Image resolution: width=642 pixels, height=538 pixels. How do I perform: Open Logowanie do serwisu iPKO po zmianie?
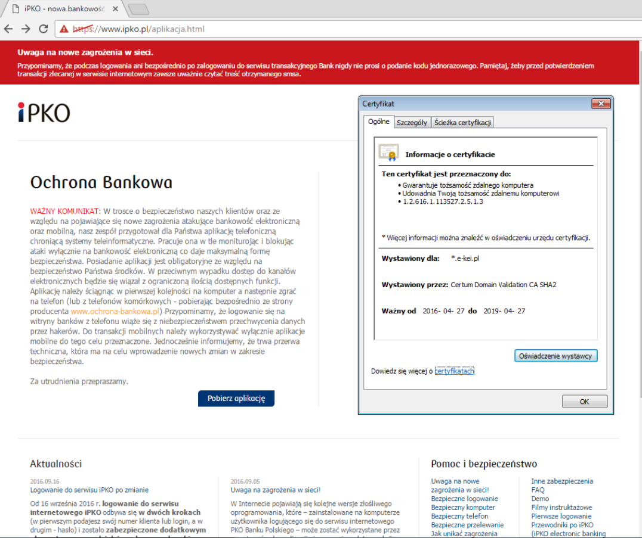[89, 490]
